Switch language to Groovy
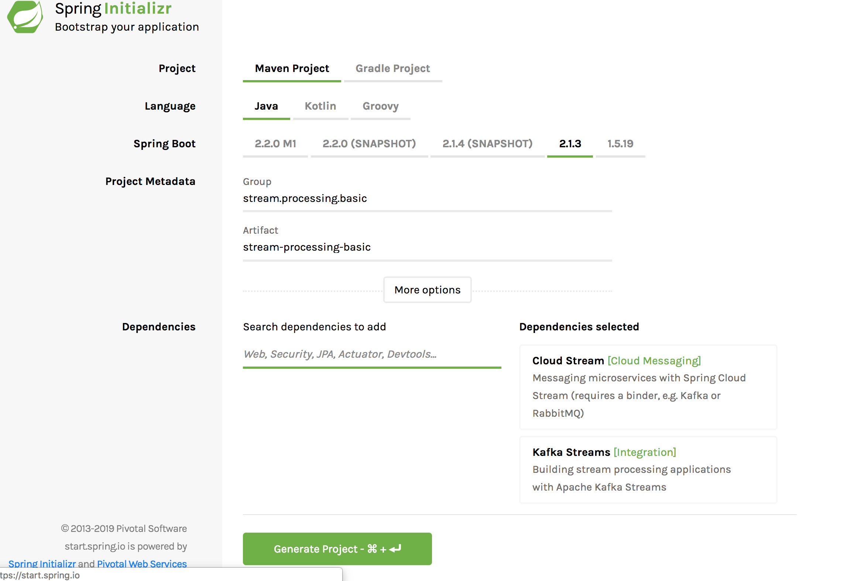This screenshot has height=581, width=861. pyautogui.click(x=380, y=106)
